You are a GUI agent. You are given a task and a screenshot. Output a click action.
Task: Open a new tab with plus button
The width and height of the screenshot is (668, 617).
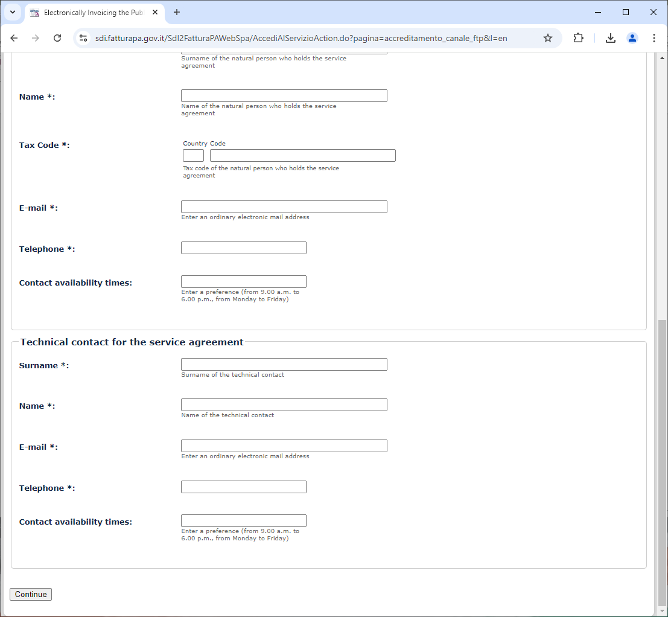click(x=177, y=12)
